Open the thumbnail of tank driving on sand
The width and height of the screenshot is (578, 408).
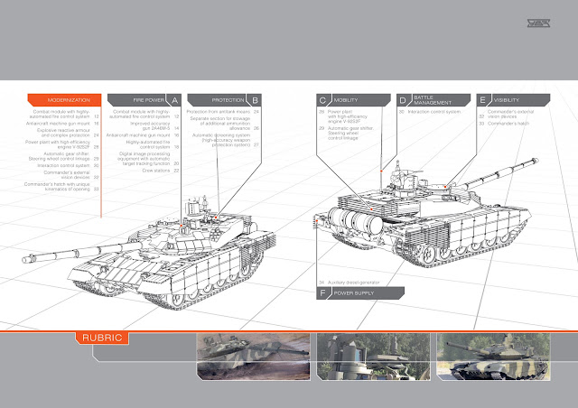[253, 357]
